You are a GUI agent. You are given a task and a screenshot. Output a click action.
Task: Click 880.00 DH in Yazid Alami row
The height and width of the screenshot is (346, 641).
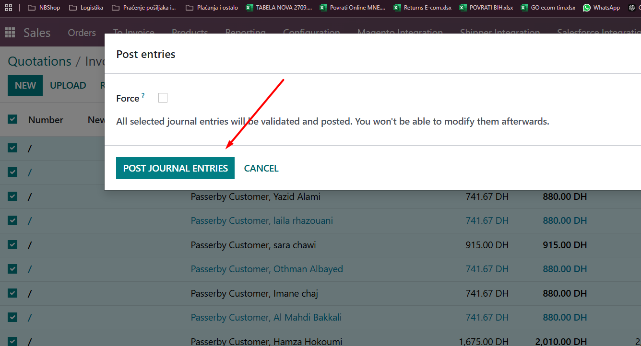[x=565, y=196]
